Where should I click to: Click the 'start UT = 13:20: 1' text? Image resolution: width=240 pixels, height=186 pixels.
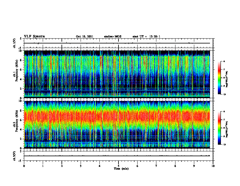coord(146,36)
